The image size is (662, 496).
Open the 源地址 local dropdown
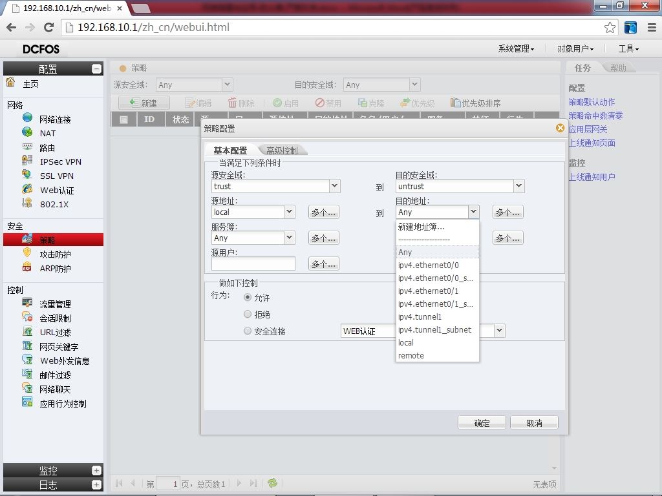coord(289,212)
